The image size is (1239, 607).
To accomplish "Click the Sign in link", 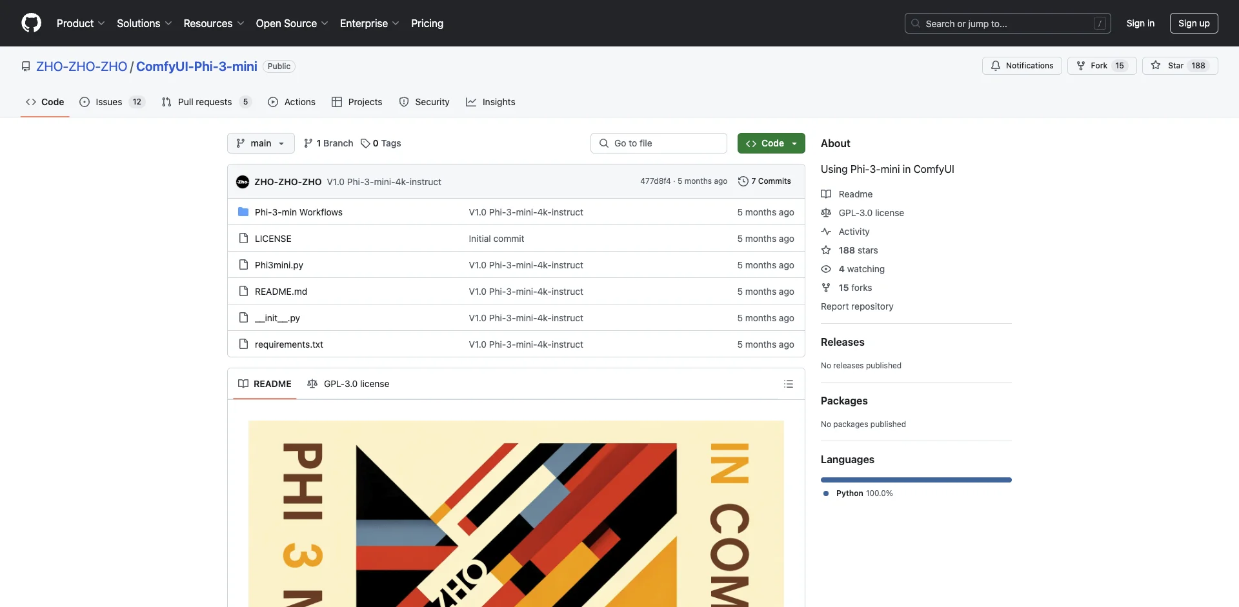I will [x=1140, y=23].
